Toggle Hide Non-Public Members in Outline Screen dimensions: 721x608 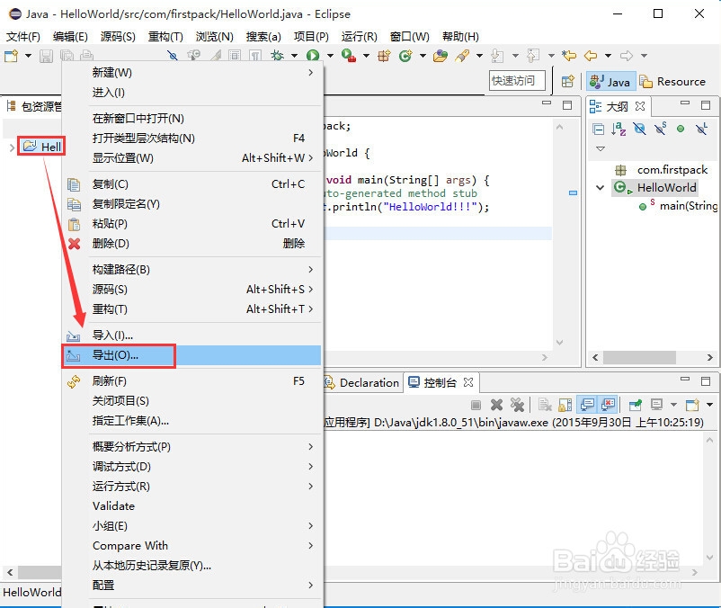click(x=681, y=129)
